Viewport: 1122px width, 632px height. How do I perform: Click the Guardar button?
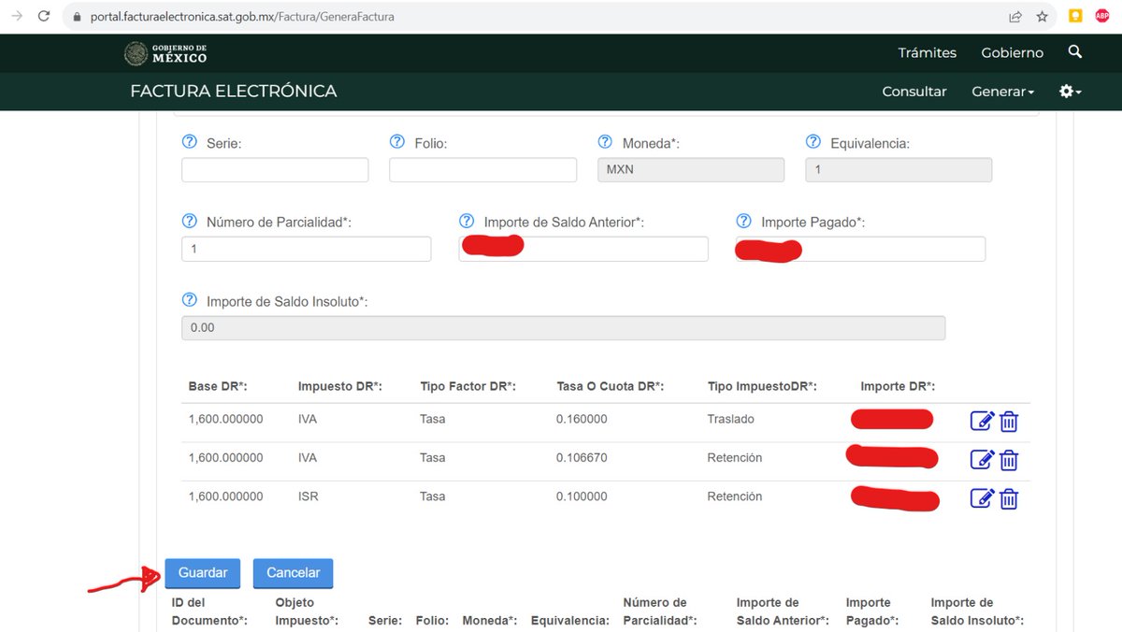203,573
